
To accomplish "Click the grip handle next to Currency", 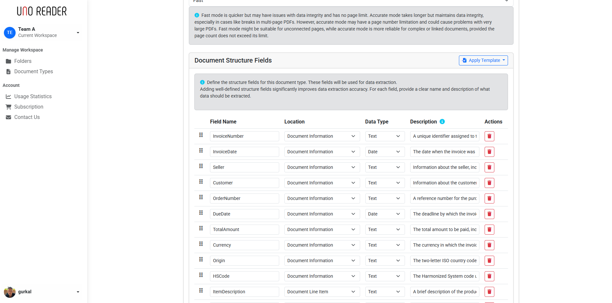I will (x=201, y=244).
